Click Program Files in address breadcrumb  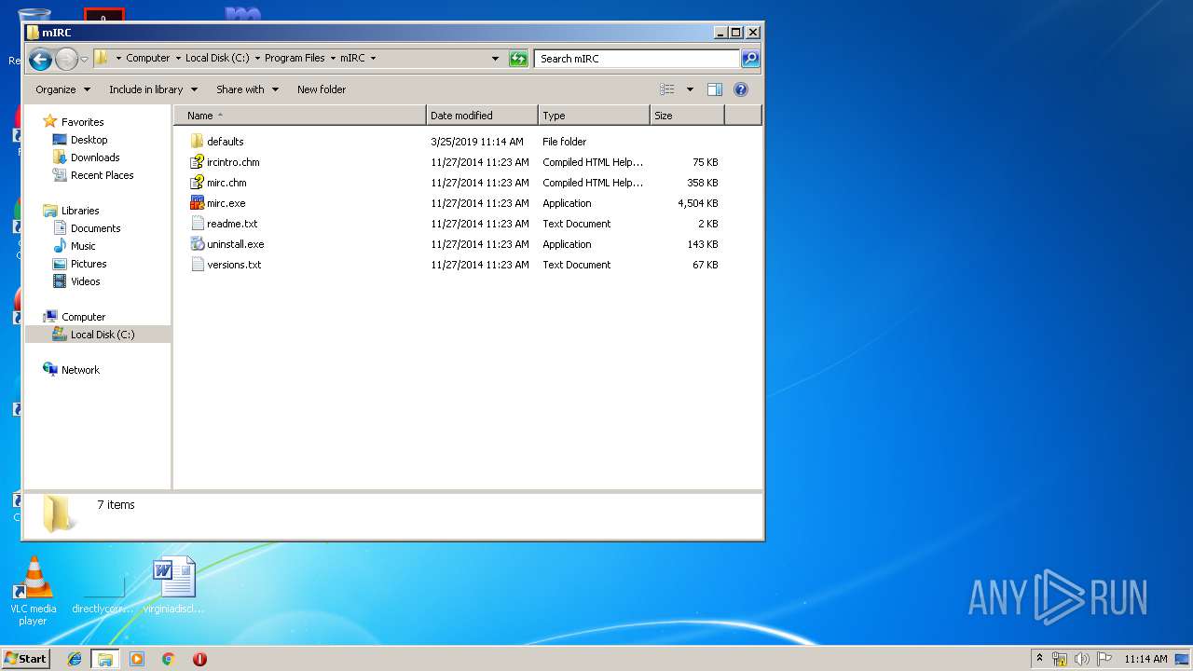click(x=295, y=58)
